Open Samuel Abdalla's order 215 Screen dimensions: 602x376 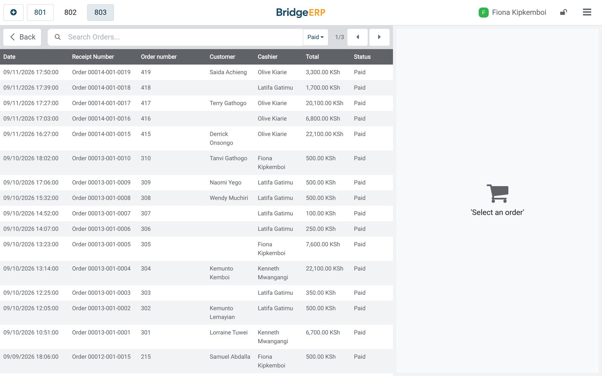(196, 361)
